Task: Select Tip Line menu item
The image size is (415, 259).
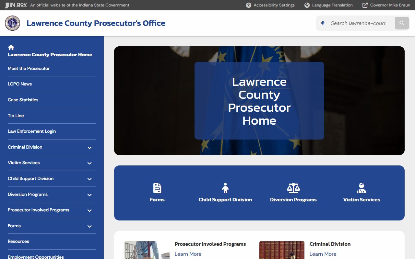Action: point(16,116)
